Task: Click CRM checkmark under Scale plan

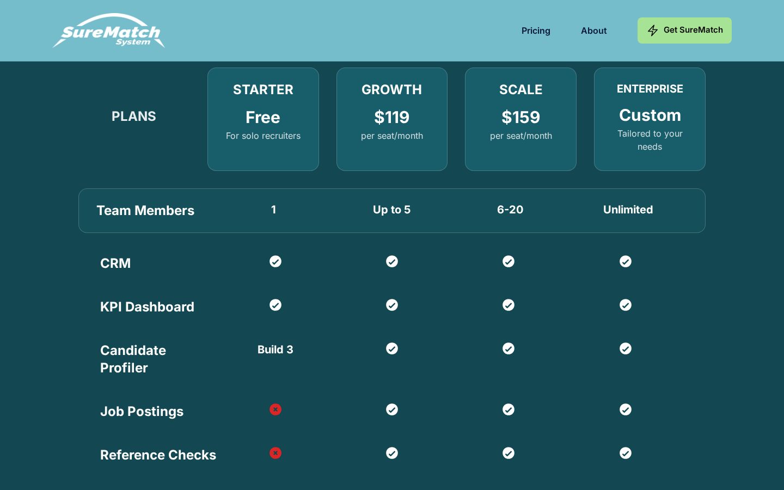Action: 509,261
